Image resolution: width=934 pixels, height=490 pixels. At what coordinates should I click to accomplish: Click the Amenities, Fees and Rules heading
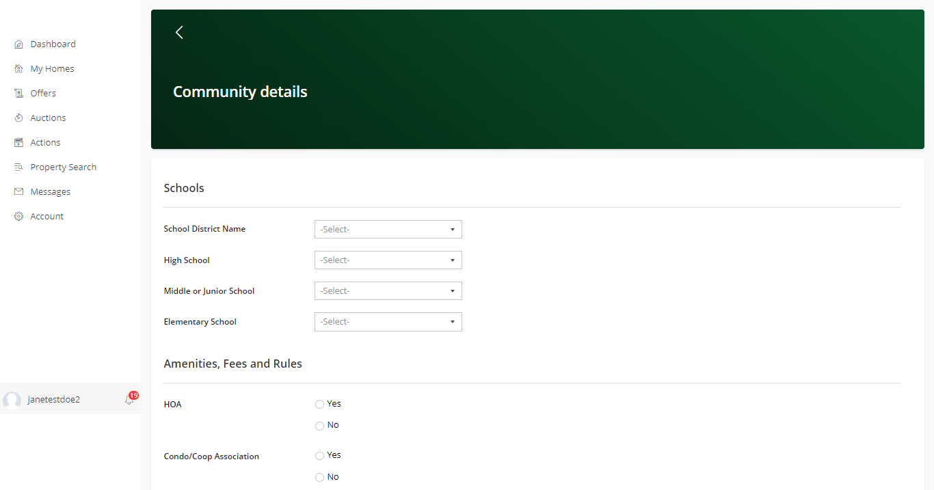[x=233, y=364]
